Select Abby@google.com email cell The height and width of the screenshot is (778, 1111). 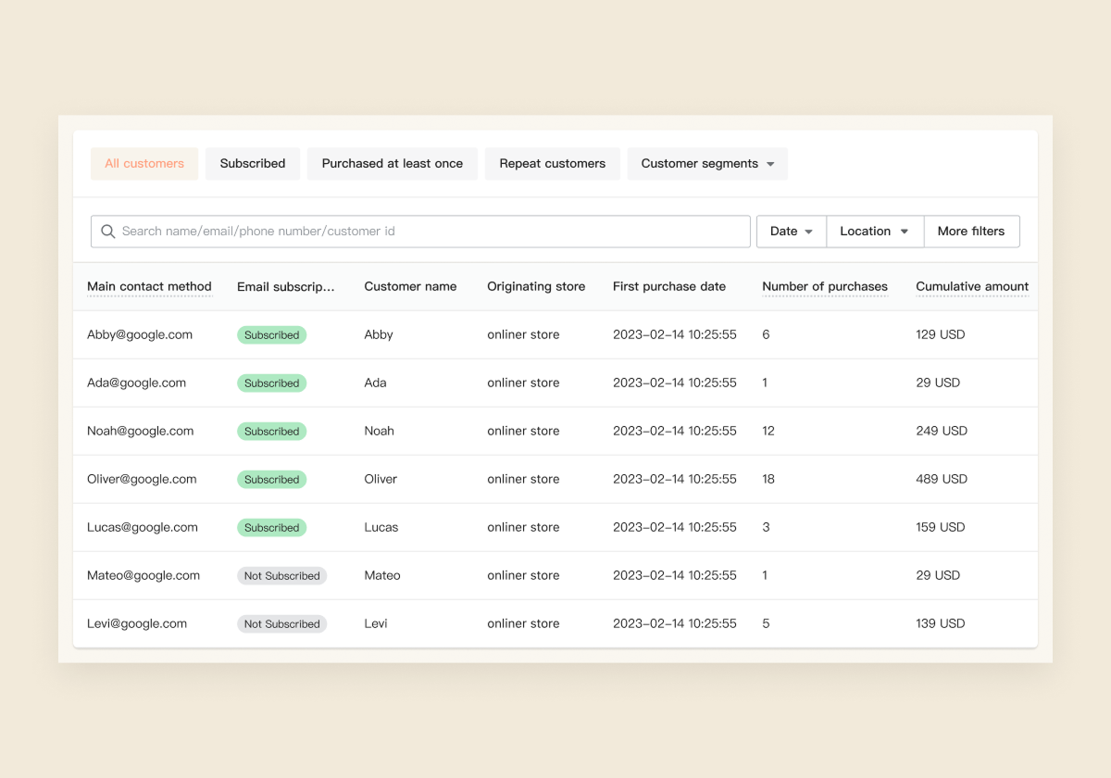[140, 335]
